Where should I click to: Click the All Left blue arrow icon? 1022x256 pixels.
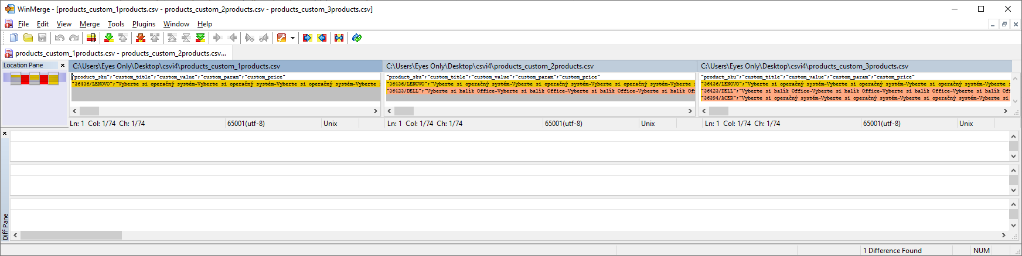point(322,38)
